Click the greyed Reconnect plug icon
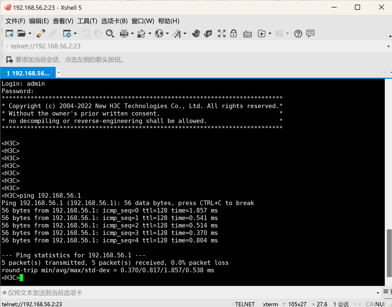392x307 pixels. coord(53,33)
